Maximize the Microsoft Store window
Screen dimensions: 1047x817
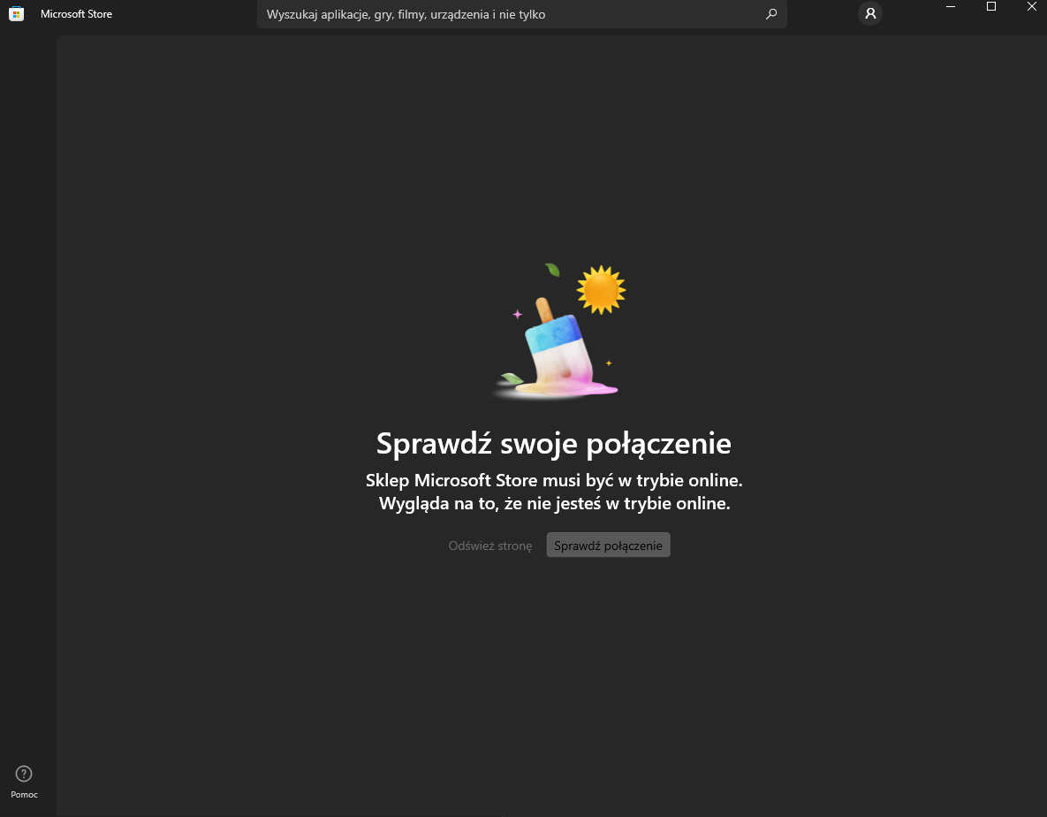[991, 7]
